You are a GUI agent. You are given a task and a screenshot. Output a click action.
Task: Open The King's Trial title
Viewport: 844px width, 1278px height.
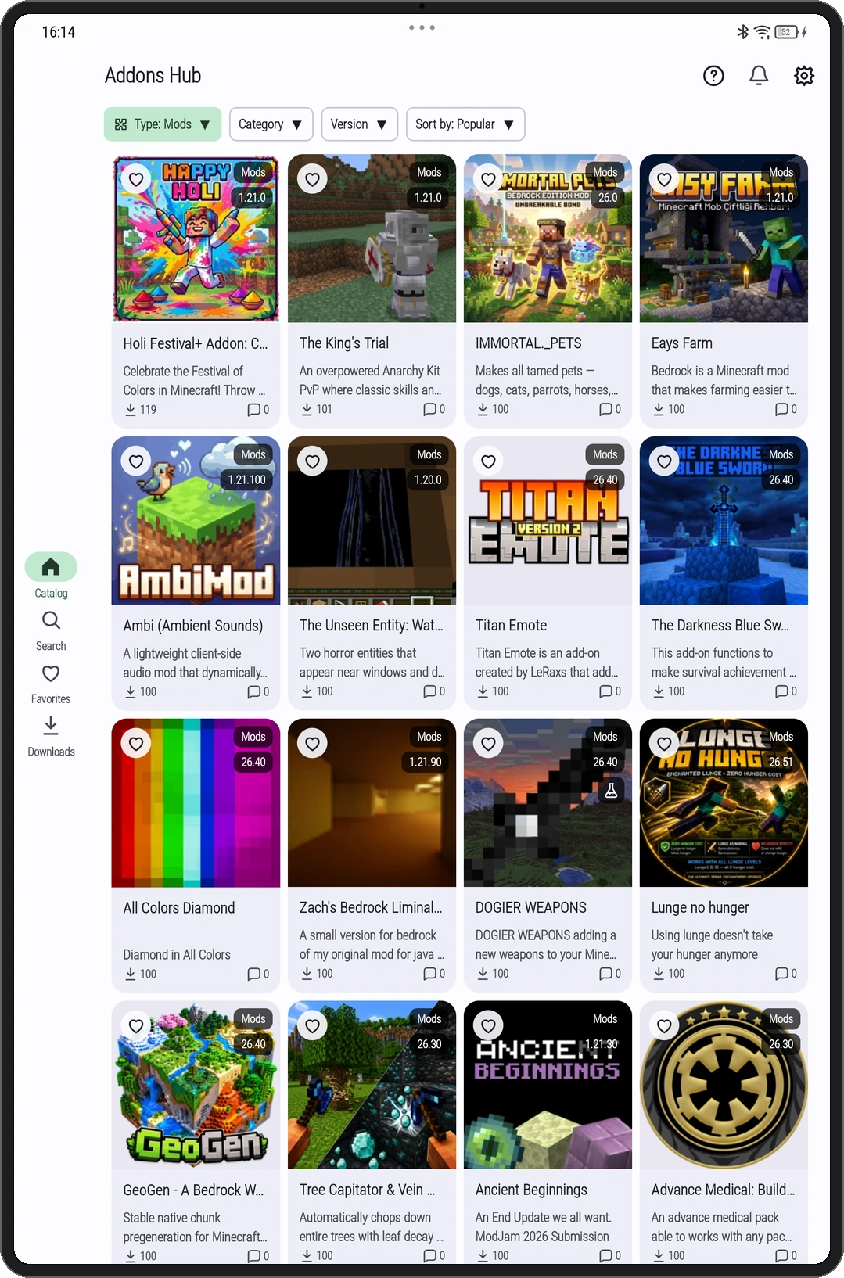(344, 343)
